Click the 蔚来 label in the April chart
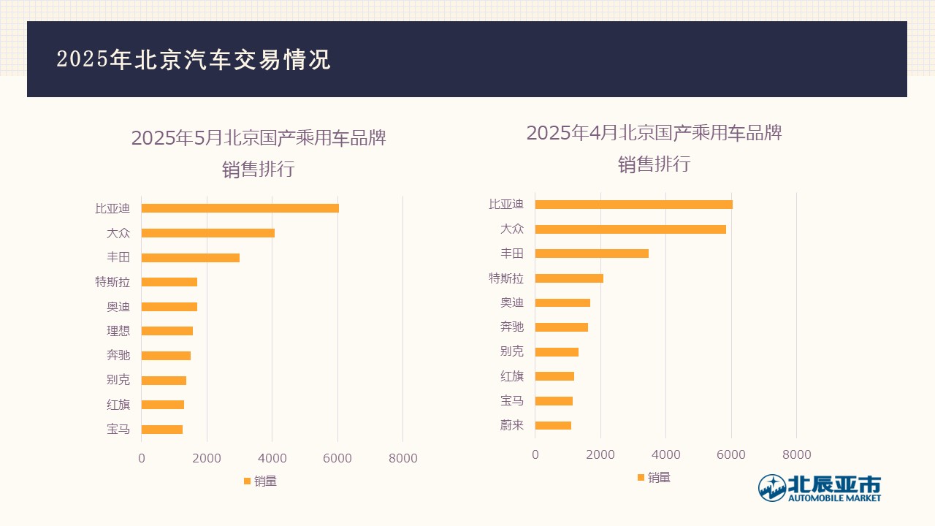Image resolution: width=935 pixels, height=526 pixels. (512, 425)
